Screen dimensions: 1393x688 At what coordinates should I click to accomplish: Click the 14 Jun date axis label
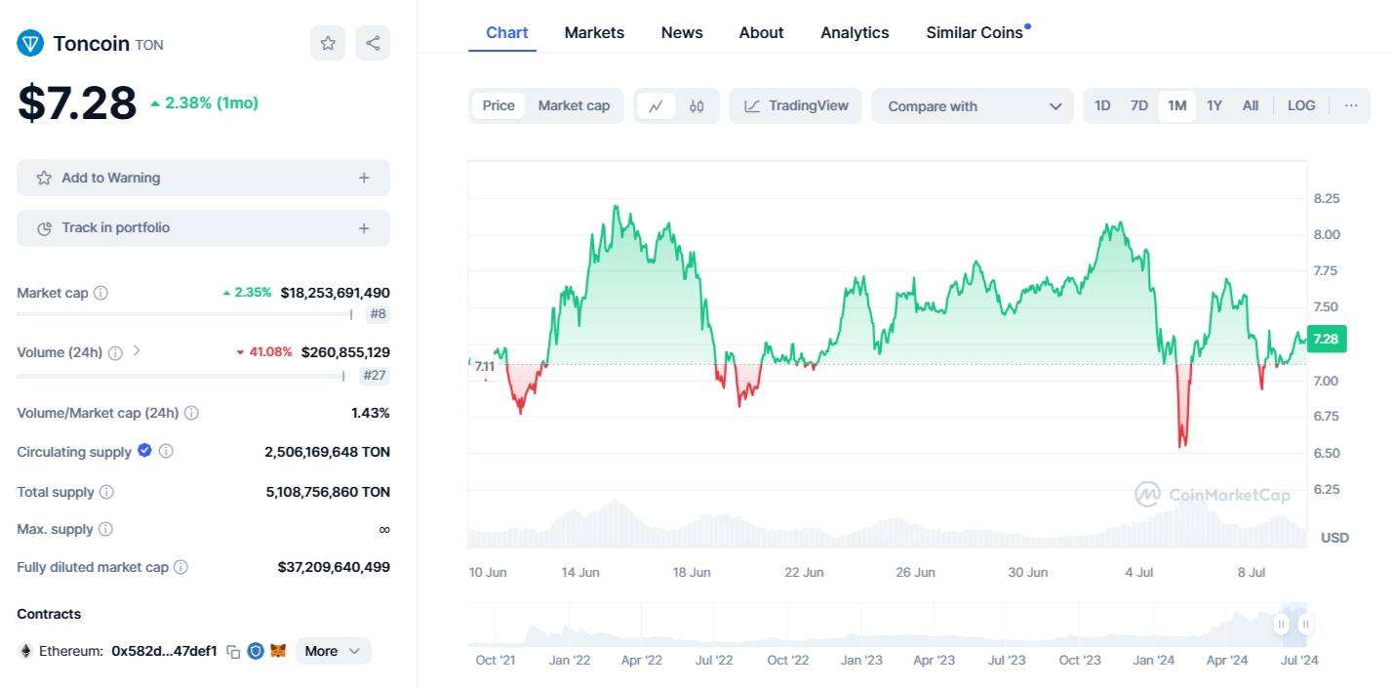tap(580, 573)
